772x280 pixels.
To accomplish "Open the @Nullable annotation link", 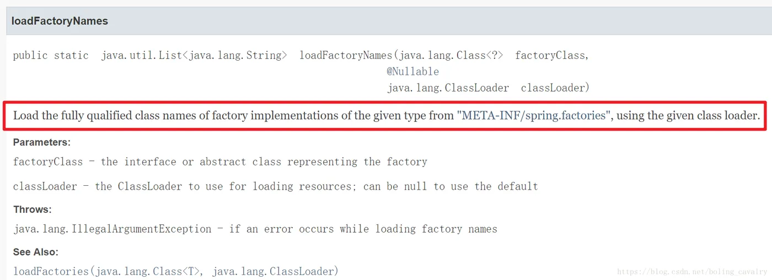I will tap(412, 72).
